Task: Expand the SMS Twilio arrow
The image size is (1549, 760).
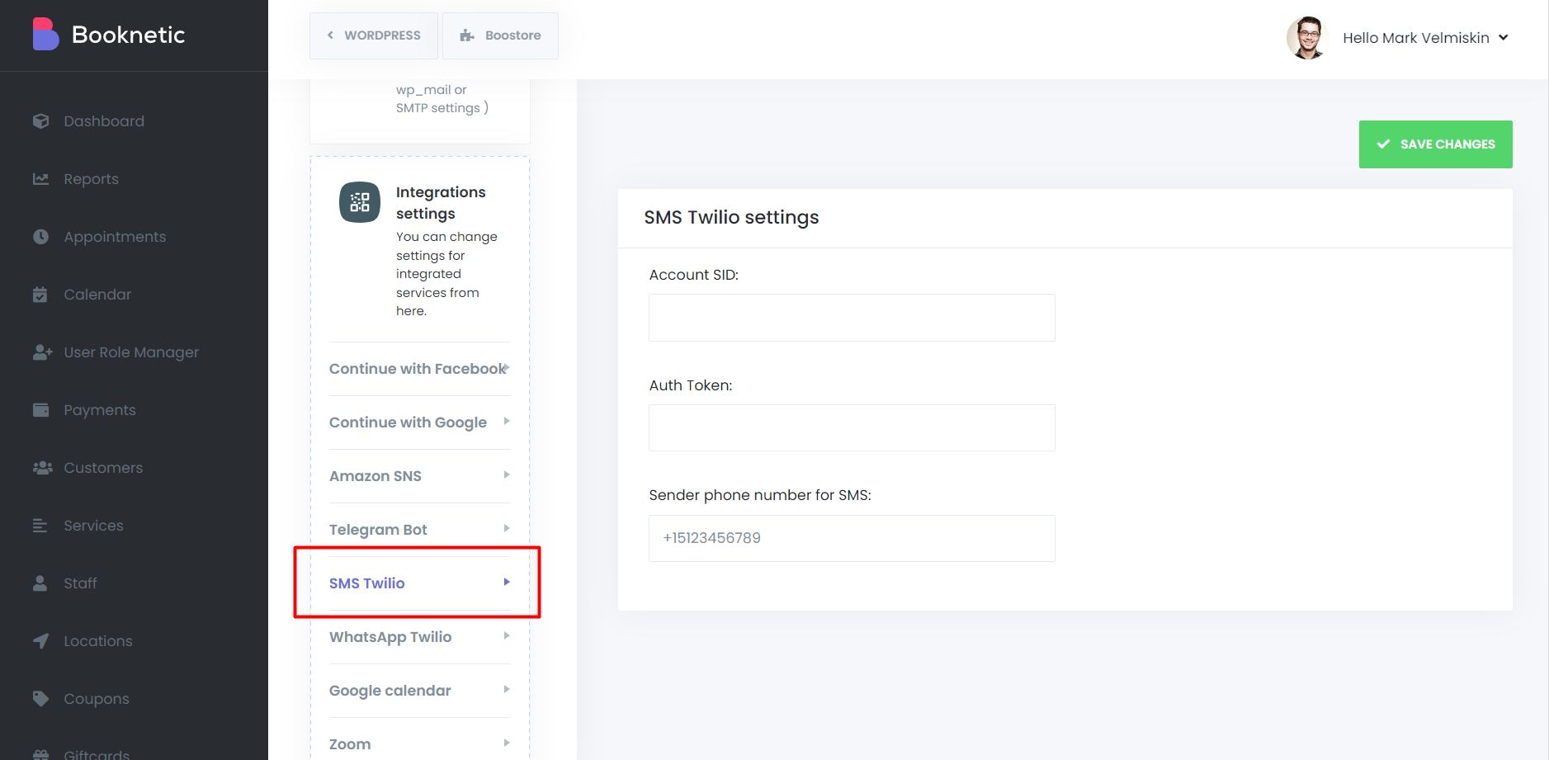Action: (x=507, y=582)
